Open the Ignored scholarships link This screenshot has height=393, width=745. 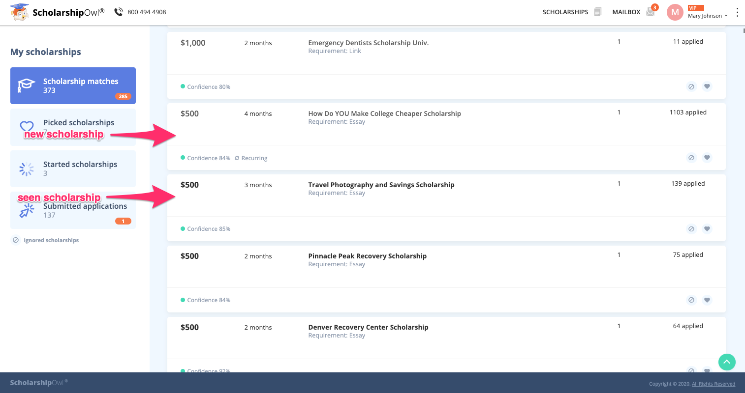(51, 240)
